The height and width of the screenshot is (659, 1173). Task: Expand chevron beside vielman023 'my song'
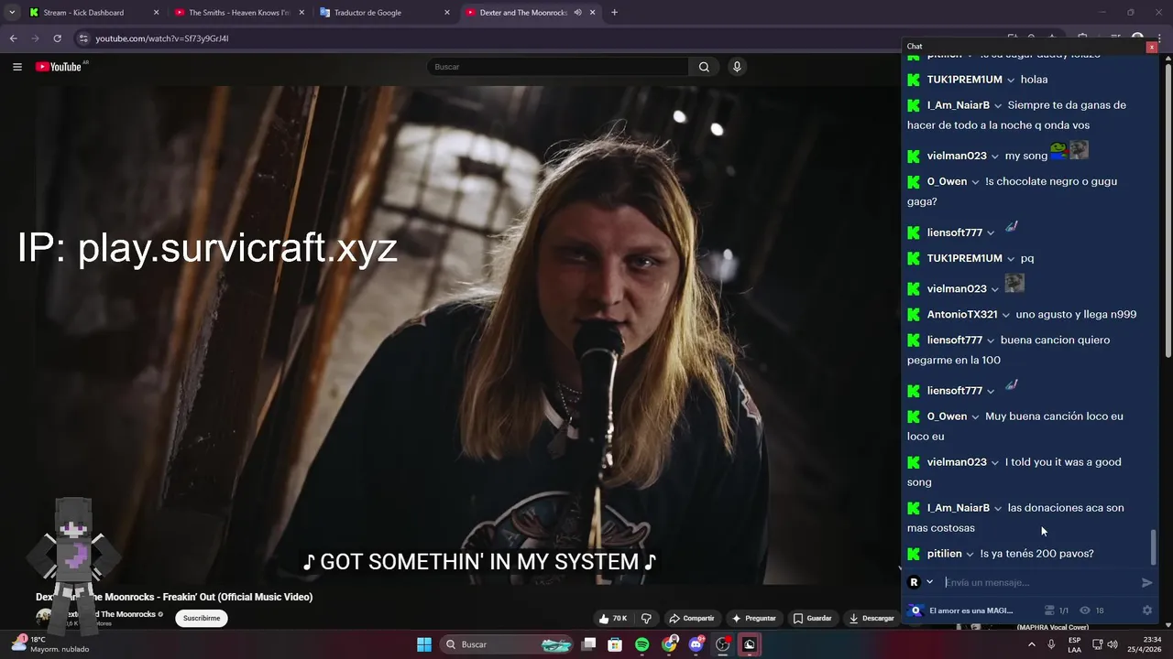click(994, 157)
